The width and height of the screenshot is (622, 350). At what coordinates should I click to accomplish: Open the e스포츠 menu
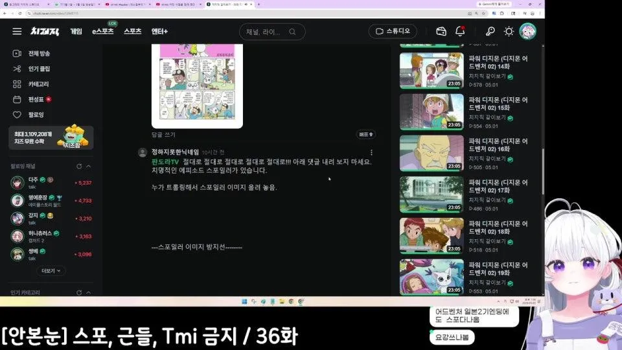click(x=103, y=31)
